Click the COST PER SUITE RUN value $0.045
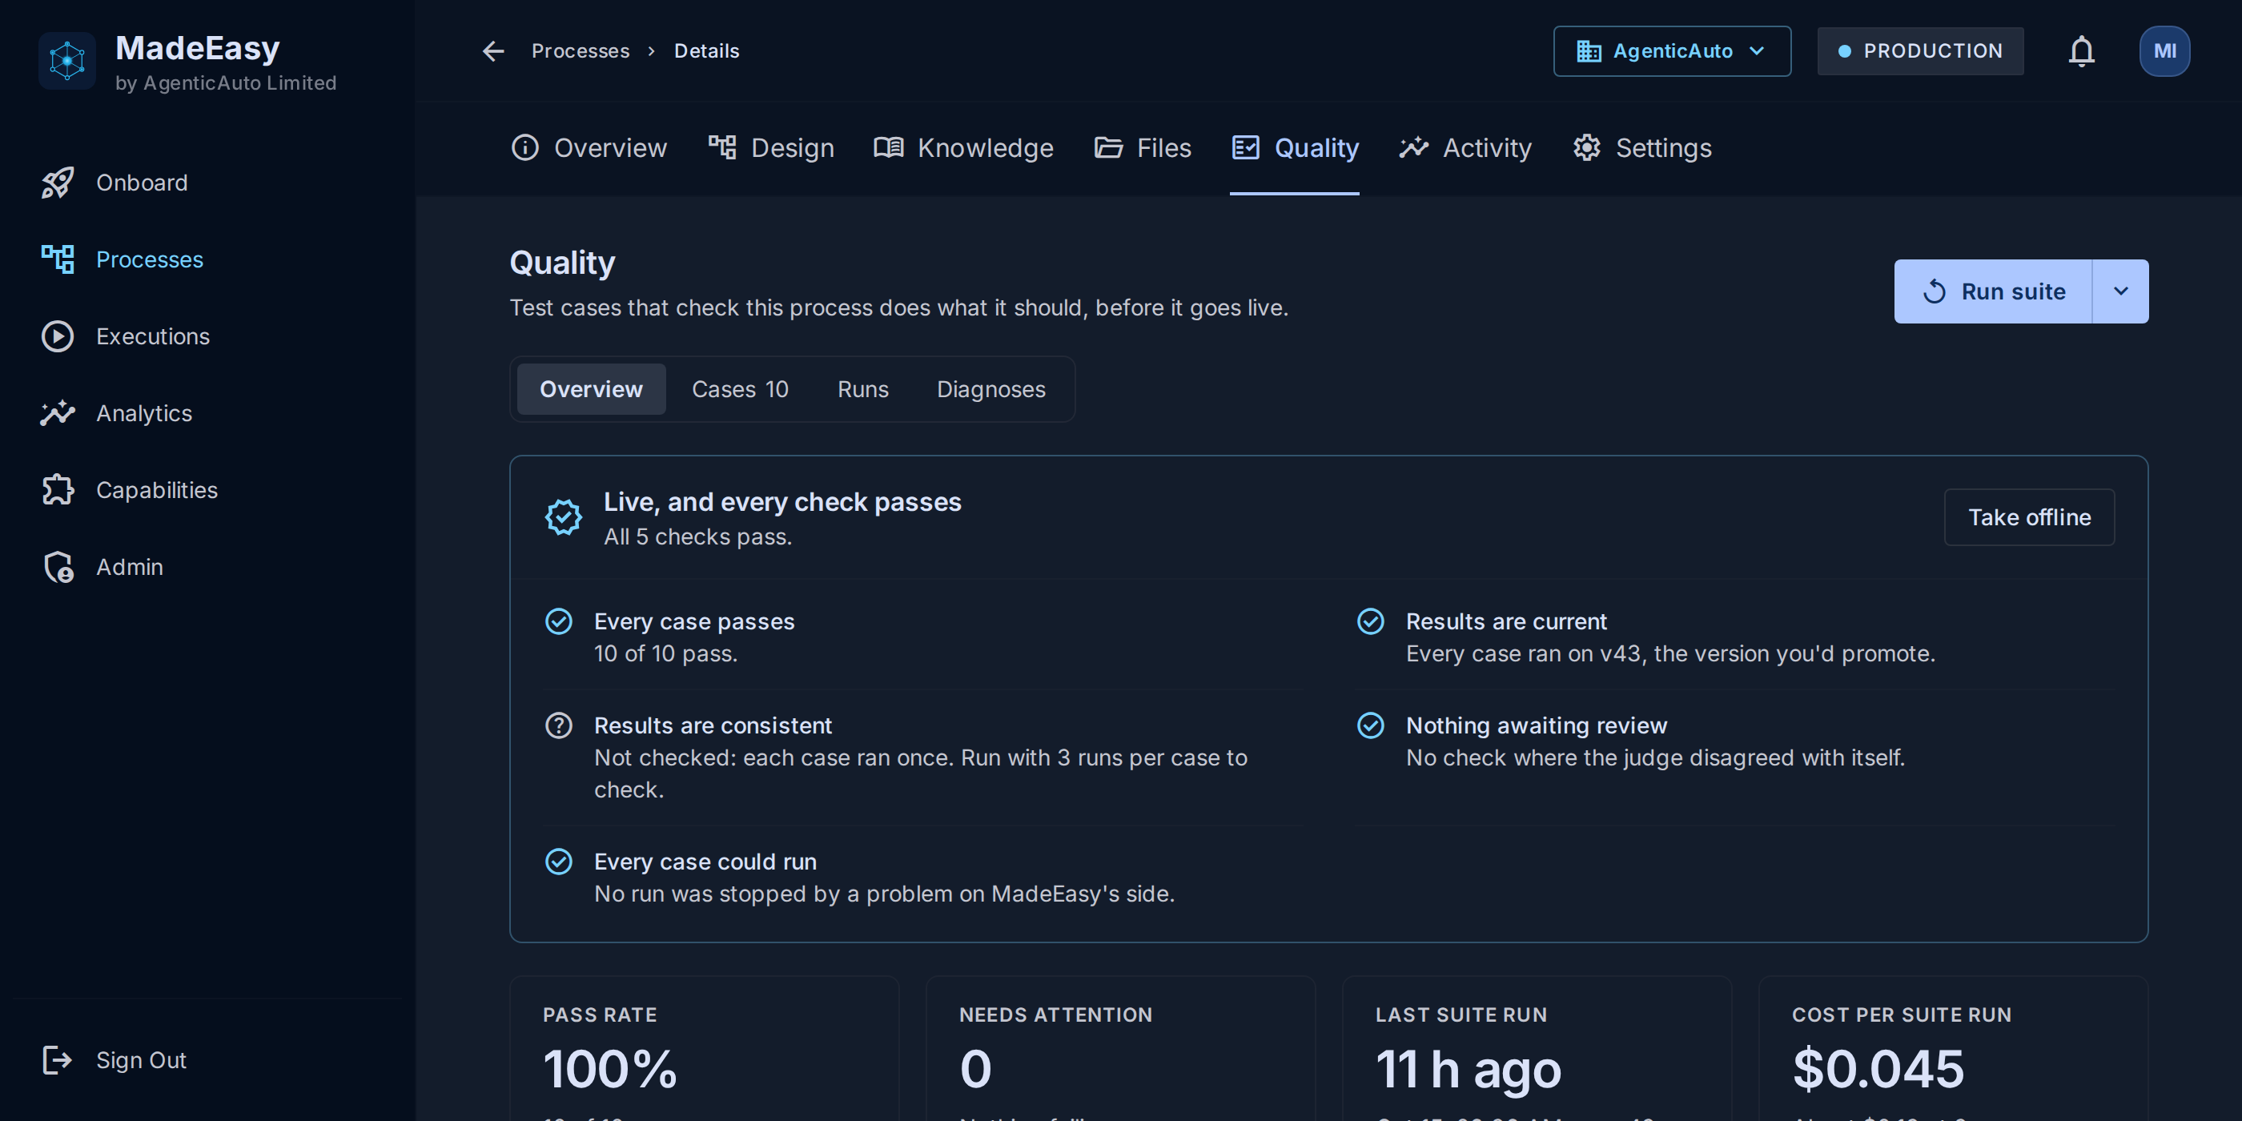 (x=1878, y=1069)
